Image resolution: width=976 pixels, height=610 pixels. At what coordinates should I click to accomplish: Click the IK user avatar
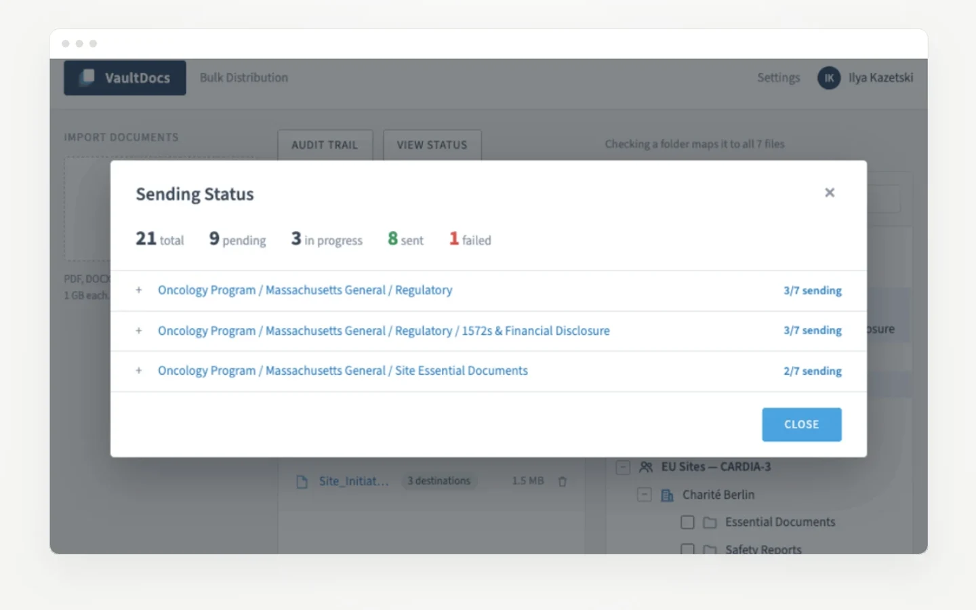click(829, 78)
